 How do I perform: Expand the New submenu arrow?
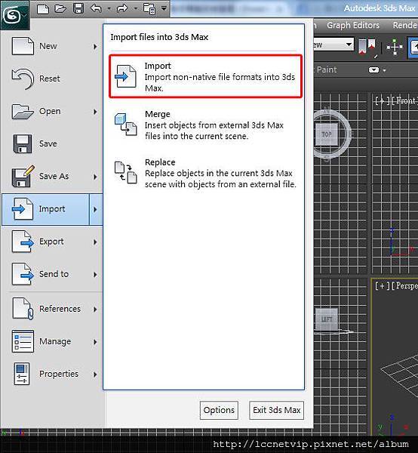95,46
